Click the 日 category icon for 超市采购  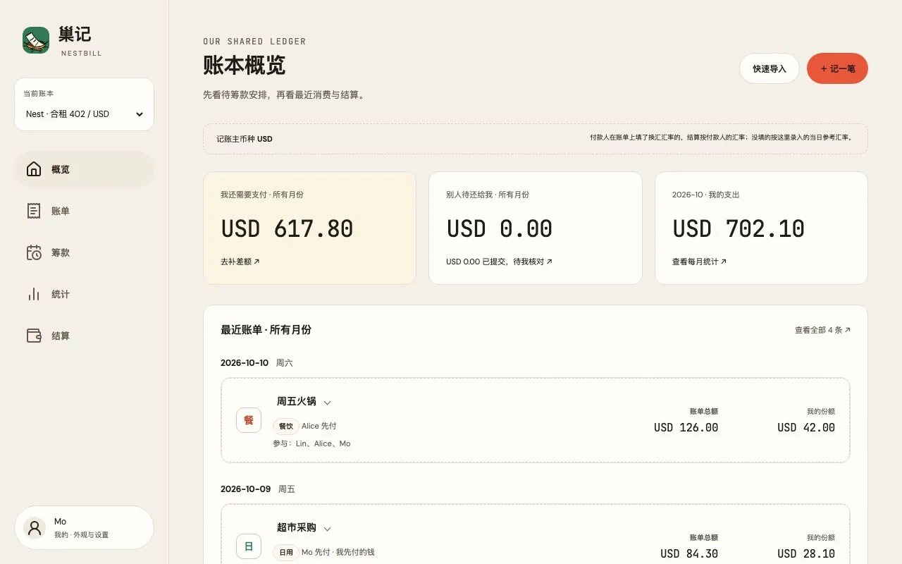(249, 546)
